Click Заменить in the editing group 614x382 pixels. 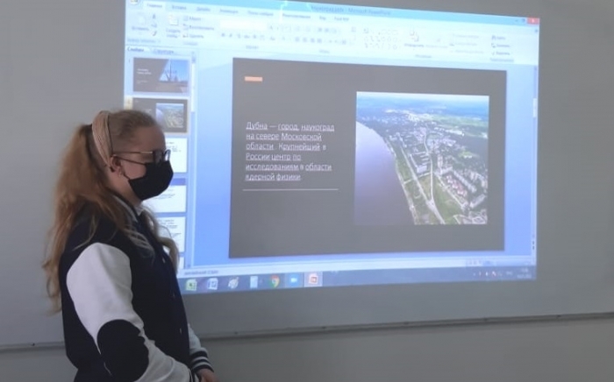501,46
